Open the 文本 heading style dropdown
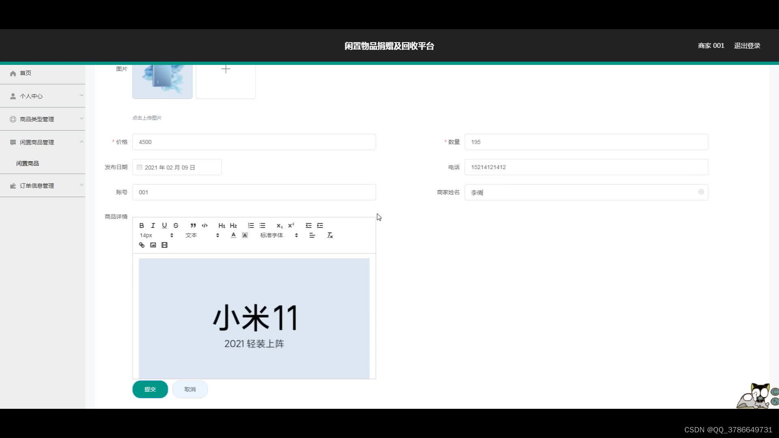The image size is (779, 438). pos(202,235)
